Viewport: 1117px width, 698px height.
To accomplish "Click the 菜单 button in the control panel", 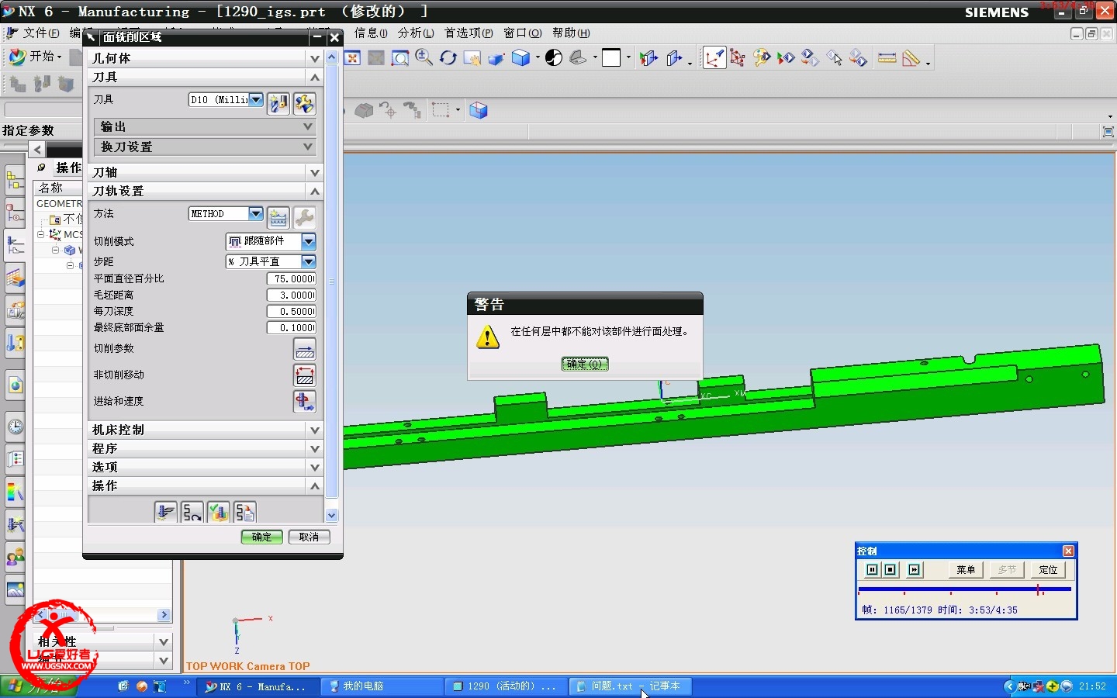I will (966, 570).
